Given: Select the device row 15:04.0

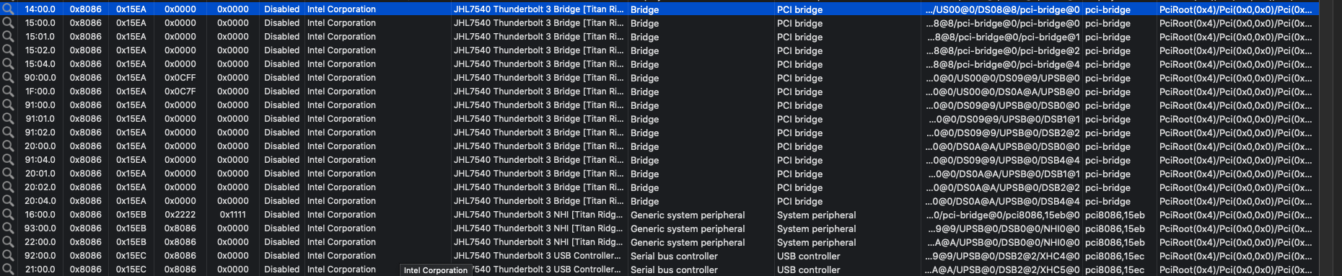Looking at the screenshot, I should [659, 64].
